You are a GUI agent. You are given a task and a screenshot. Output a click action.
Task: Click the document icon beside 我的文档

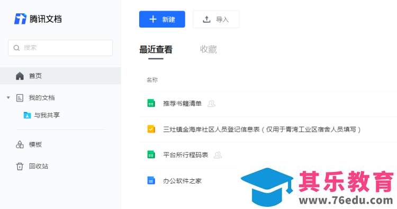(20, 98)
